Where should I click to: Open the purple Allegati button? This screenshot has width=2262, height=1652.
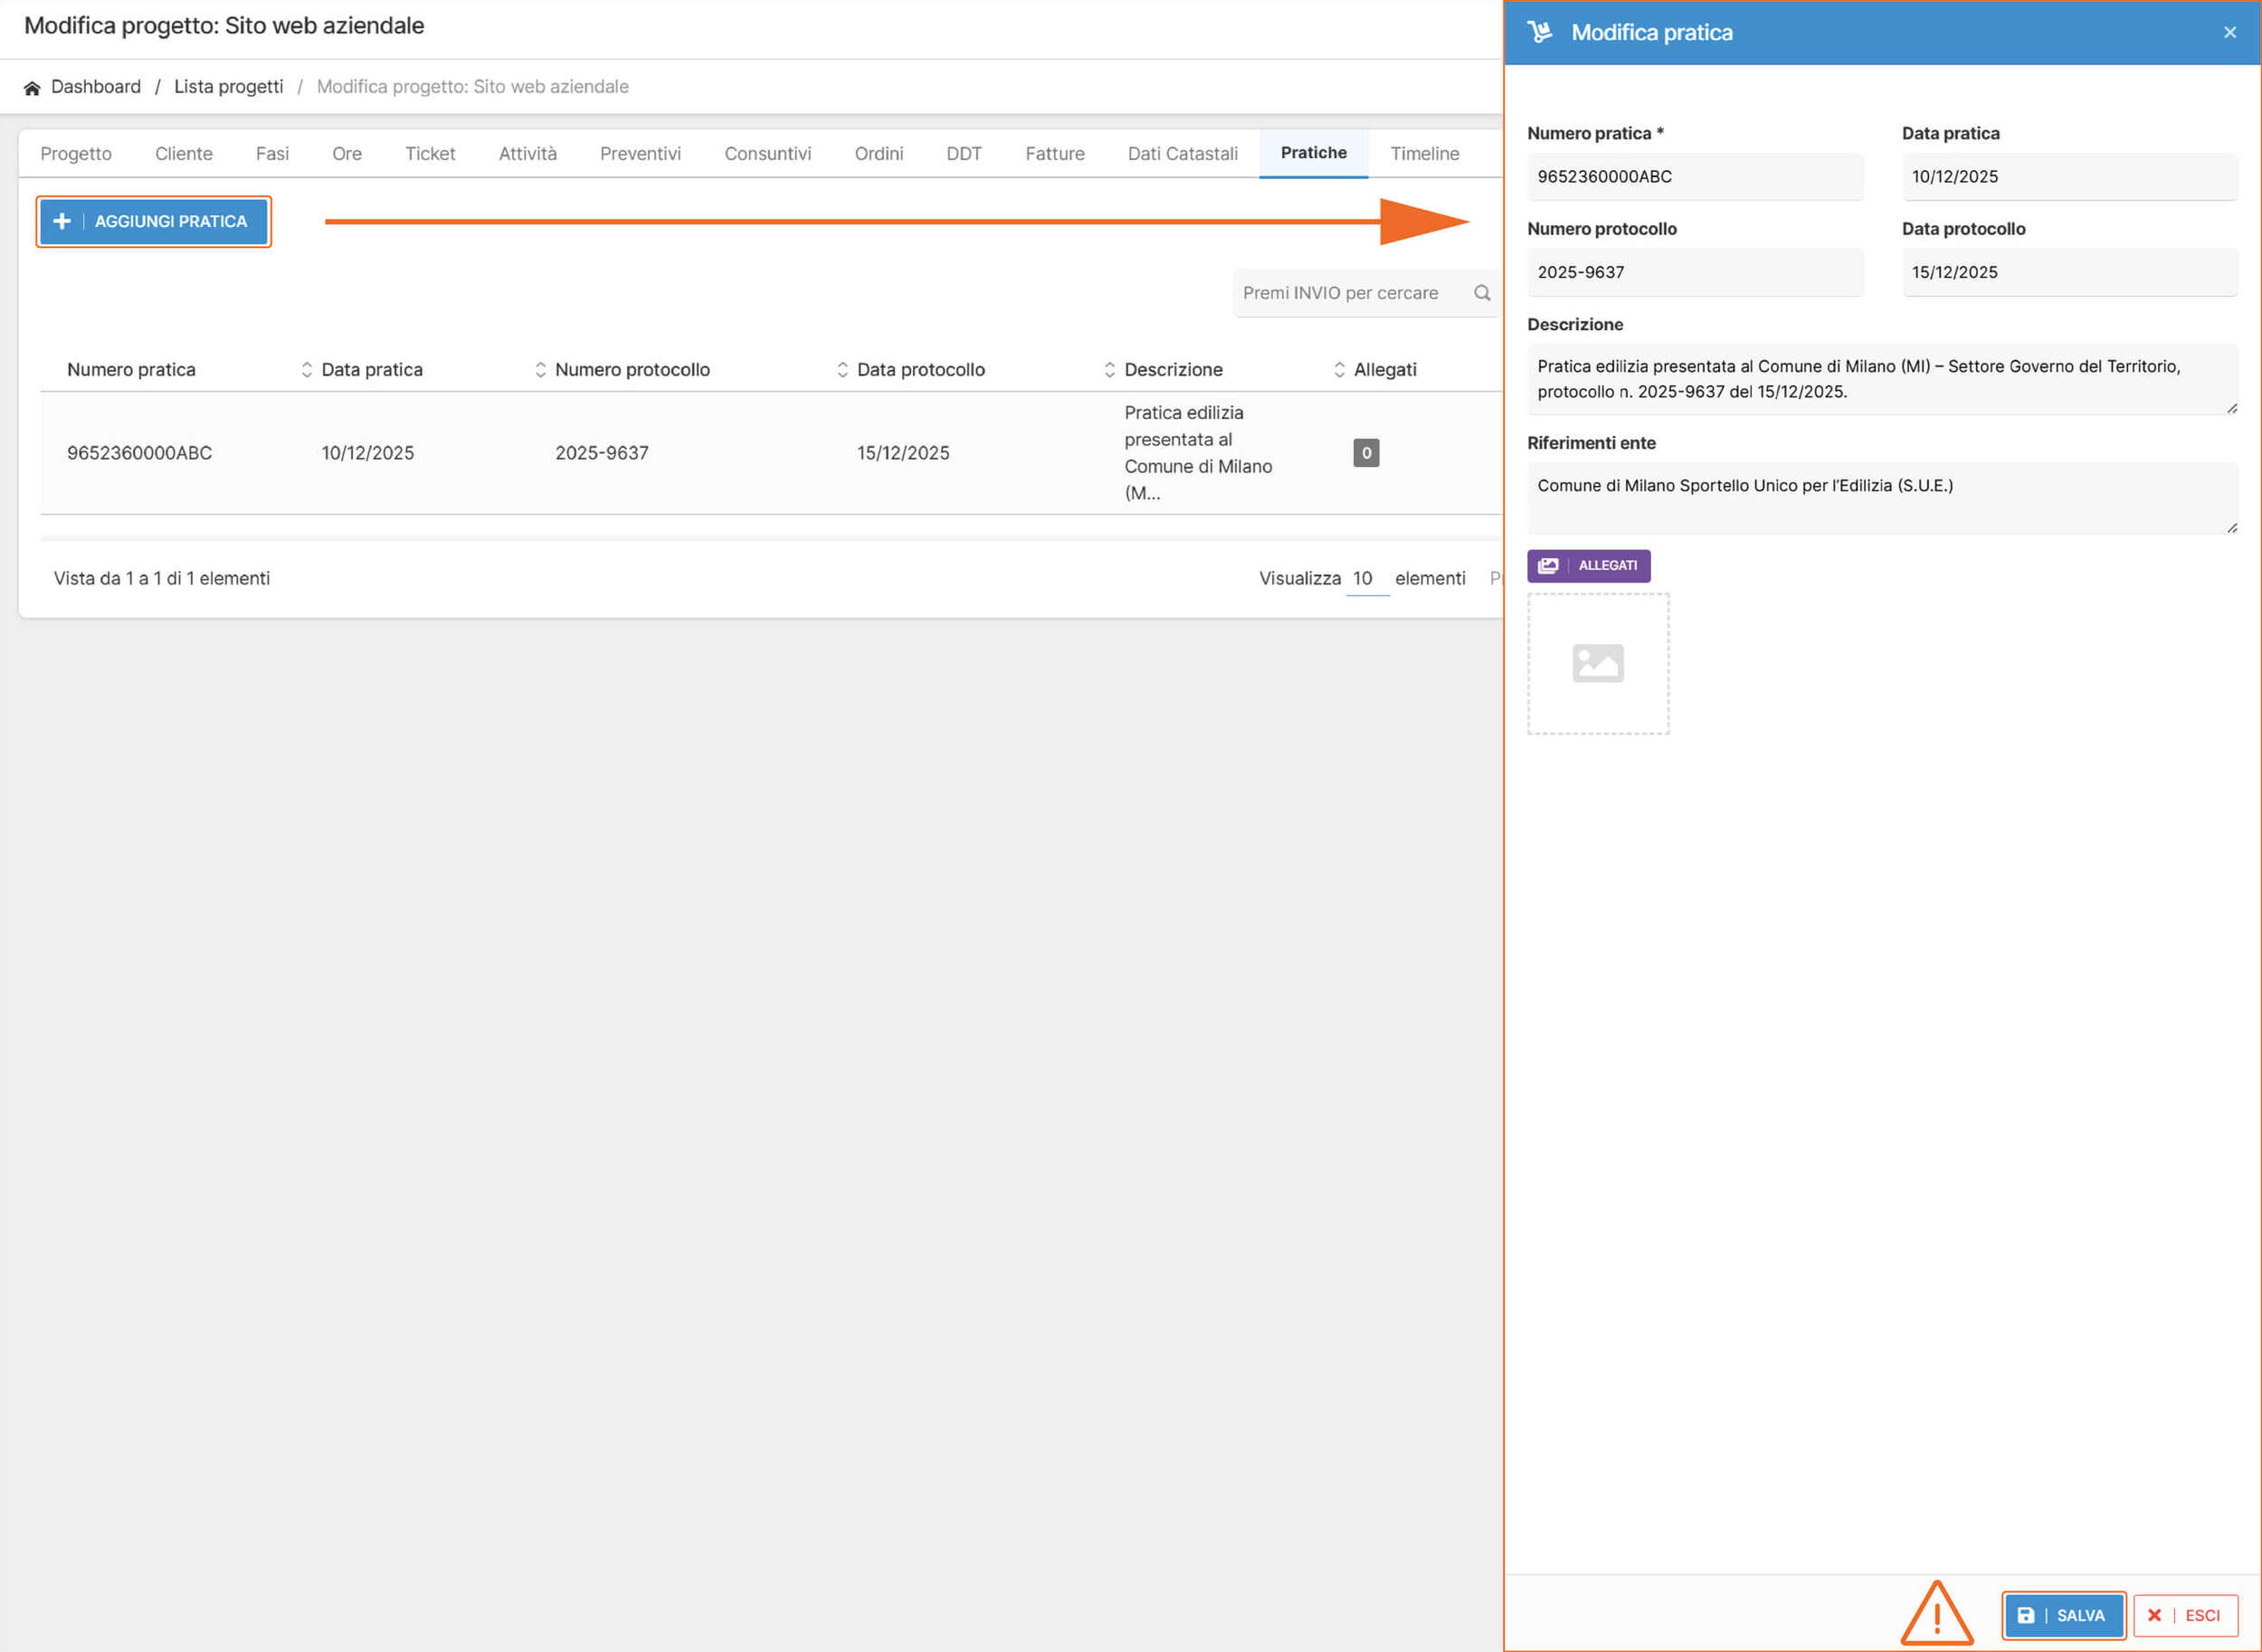point(1588,566)
